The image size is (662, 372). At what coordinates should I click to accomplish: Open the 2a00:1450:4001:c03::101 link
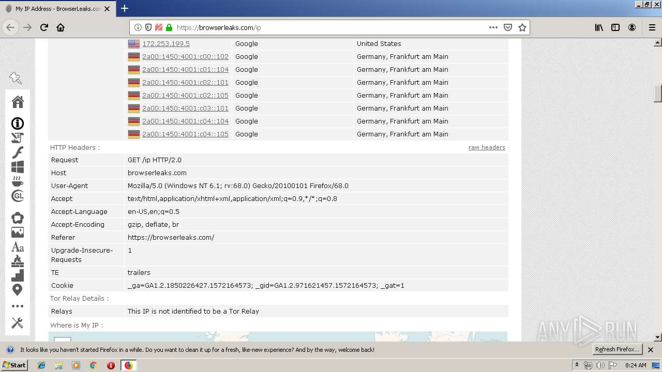click(185, 108)
